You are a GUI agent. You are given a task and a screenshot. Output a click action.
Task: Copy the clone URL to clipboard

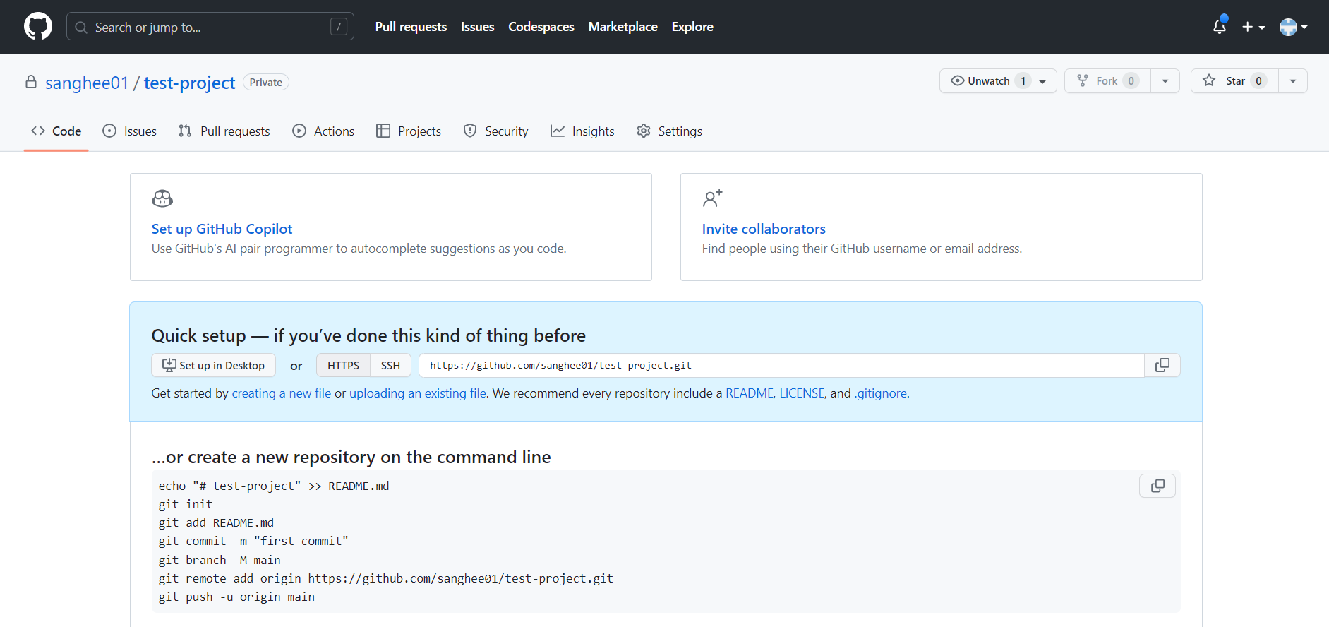point(1162,366)
